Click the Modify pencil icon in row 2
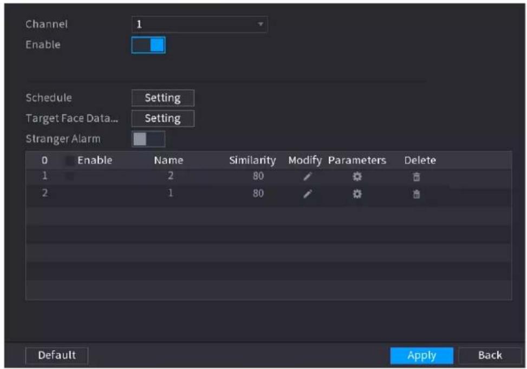The width and height of the screenshot is (527, 369). [x=307, y=194]
